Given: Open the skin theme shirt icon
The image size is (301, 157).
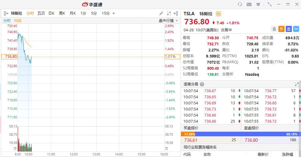Looking at the screenshot, I should coord(258,4).
